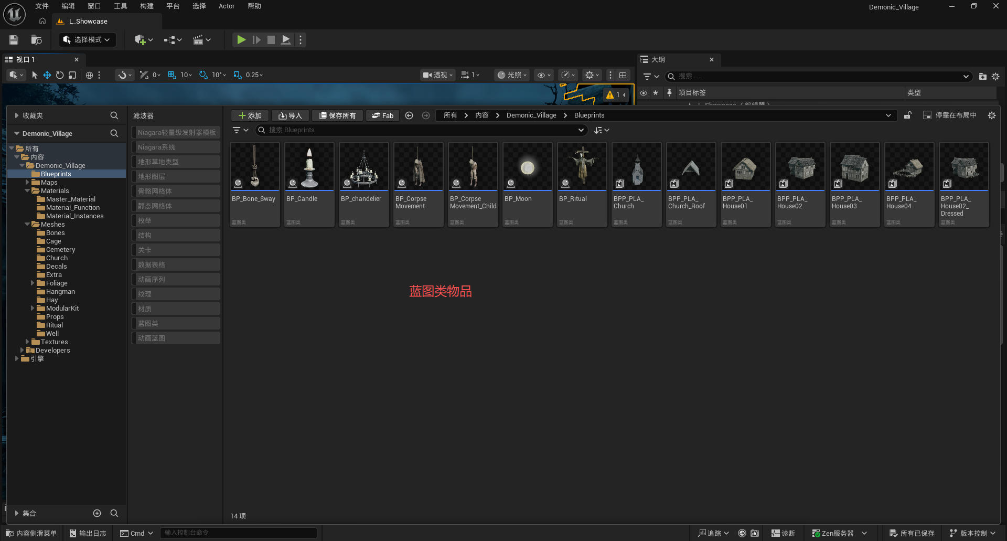
Task: Click the scale transform tool icon
Action: point(72,75)
